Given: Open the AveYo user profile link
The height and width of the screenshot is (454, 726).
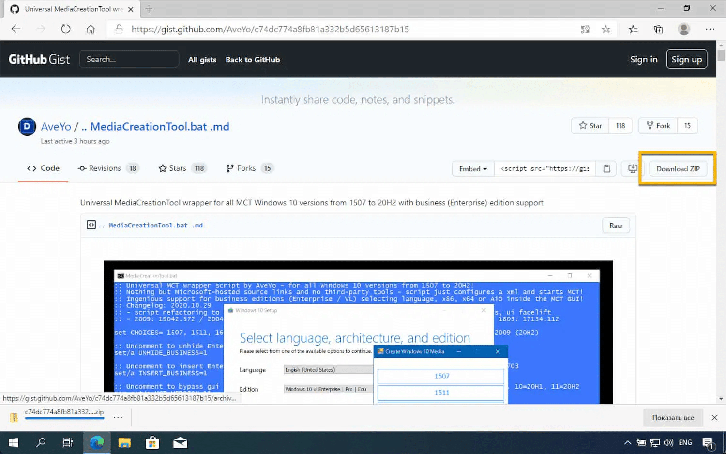Looking at the screenshot, I should pyautogui.click(x=56, y=127).
